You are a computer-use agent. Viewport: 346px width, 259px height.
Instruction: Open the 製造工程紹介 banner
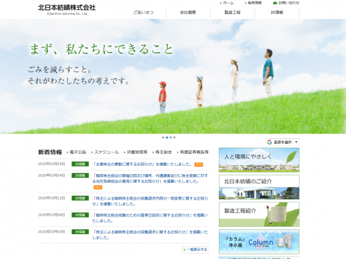click(259, 214)
